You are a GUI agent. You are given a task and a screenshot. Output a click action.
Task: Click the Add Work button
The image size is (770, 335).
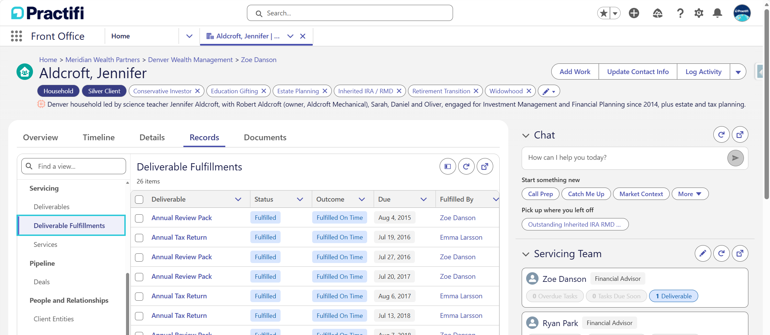coord(575,72)
